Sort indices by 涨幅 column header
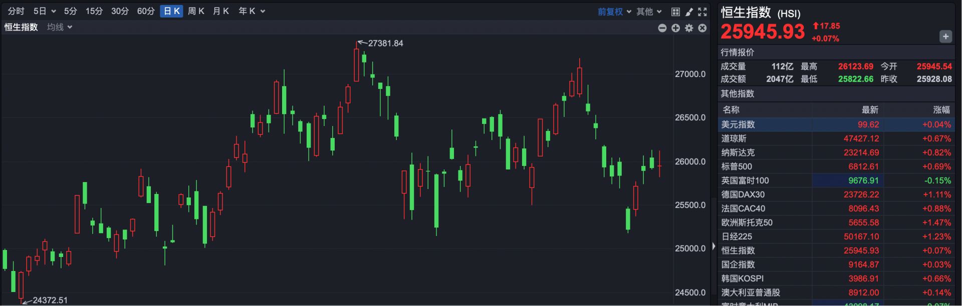This screenshot has height=306, width=962. click(x=941, y=109)
